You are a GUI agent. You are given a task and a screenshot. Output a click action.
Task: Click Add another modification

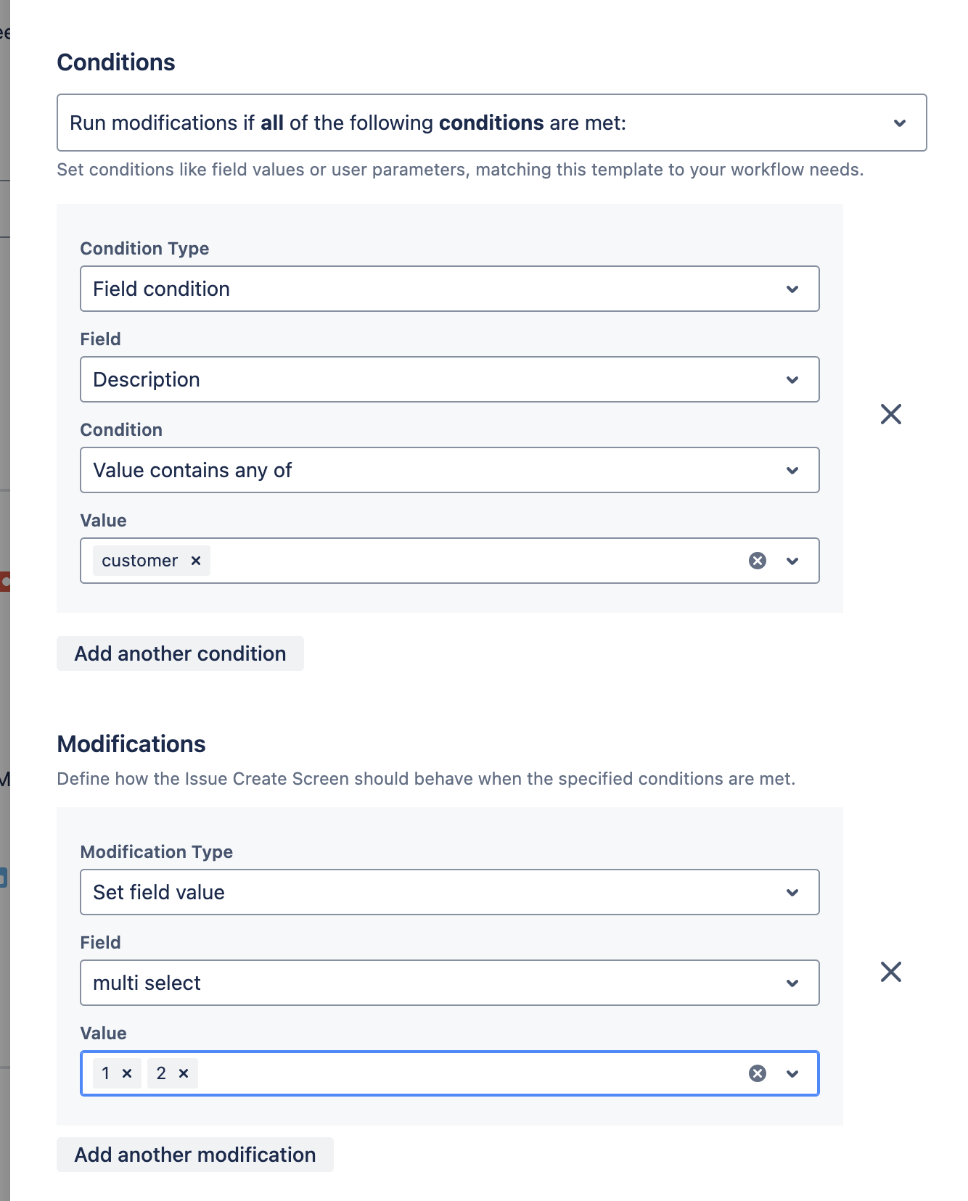[x=194, y=1154]
